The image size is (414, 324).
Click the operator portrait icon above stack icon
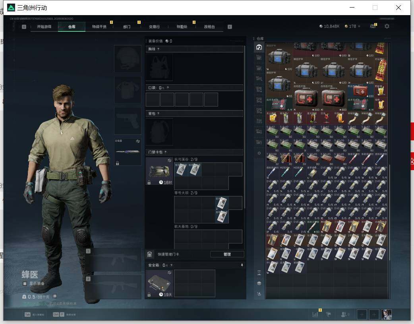click(259, 273)
